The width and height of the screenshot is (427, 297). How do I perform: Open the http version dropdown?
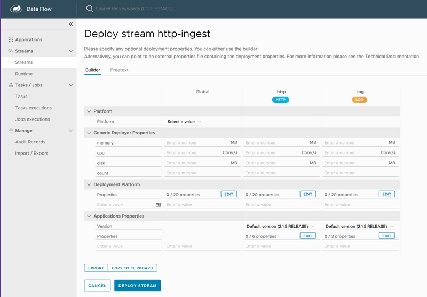click(281, 226)
